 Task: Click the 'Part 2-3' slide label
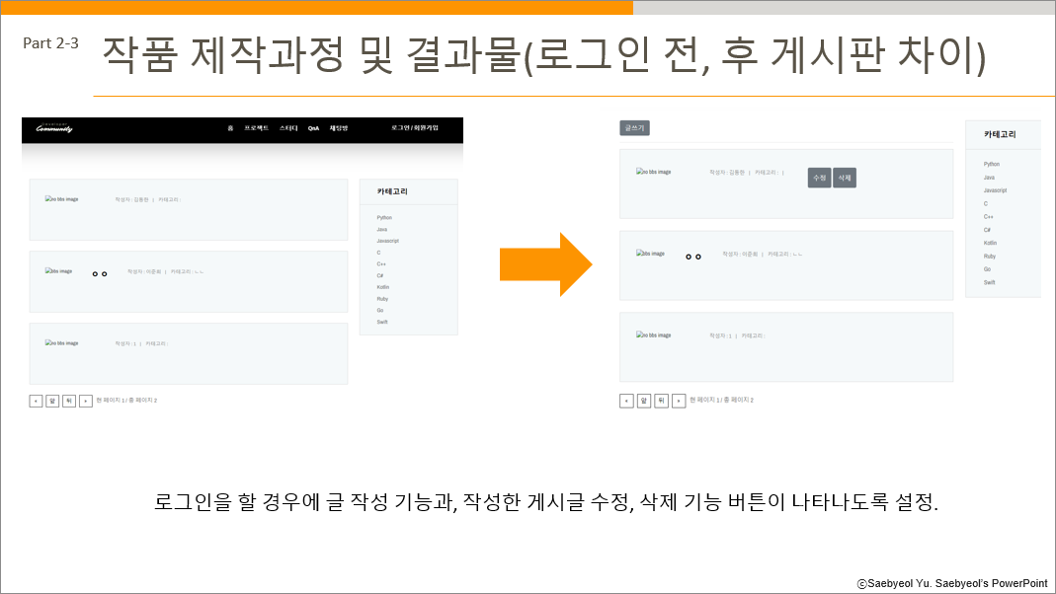tap(50, 43)
